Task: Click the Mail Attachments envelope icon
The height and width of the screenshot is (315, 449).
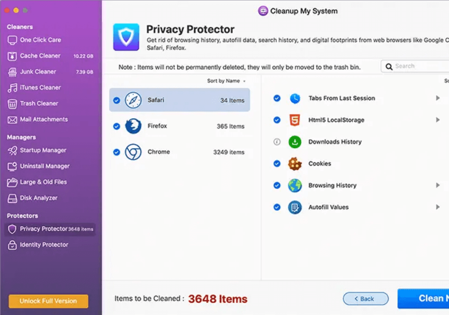Action: tap(12, 120)
